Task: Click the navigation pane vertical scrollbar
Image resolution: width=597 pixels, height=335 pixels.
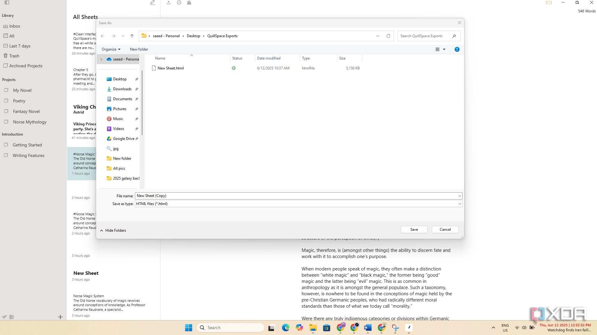Action: click(x=142, y=103)
